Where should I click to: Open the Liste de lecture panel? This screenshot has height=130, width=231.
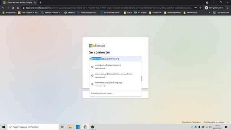221,13
